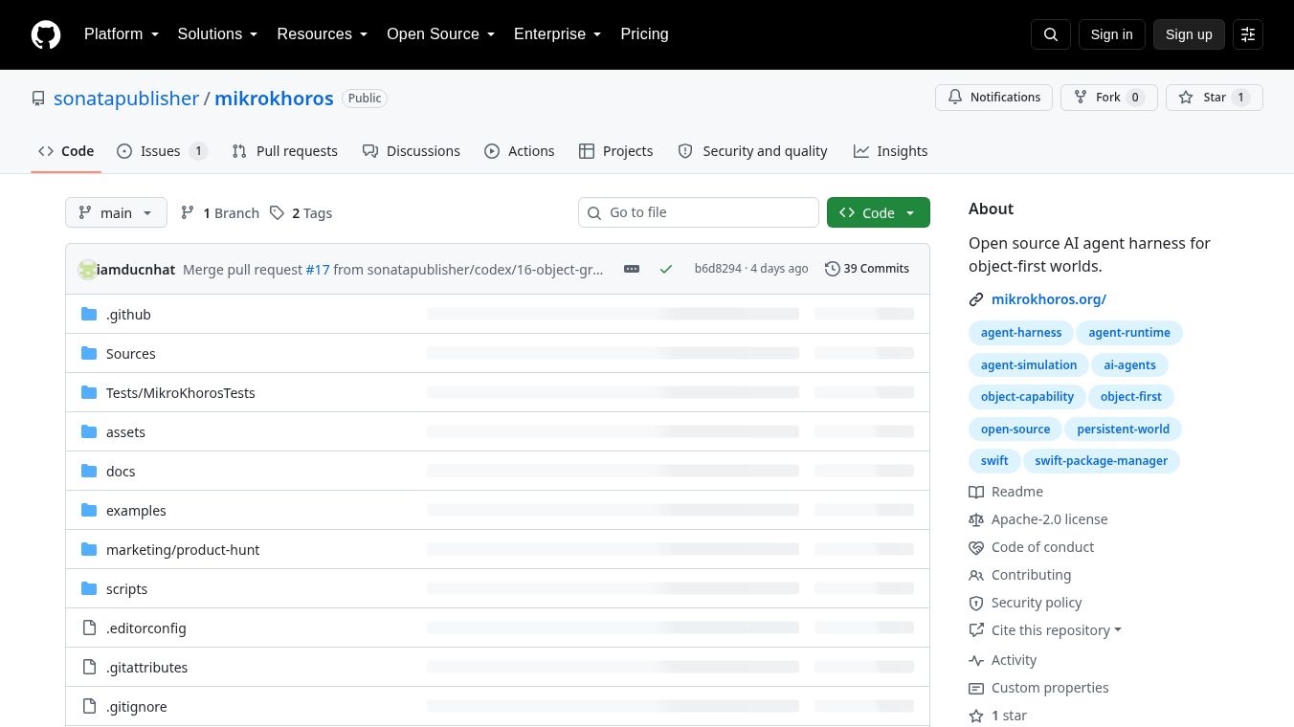This screenshot has width=1294, height=727.
Task: Click the repository icon beside sonatapublisher
Action: coord(38,99)
